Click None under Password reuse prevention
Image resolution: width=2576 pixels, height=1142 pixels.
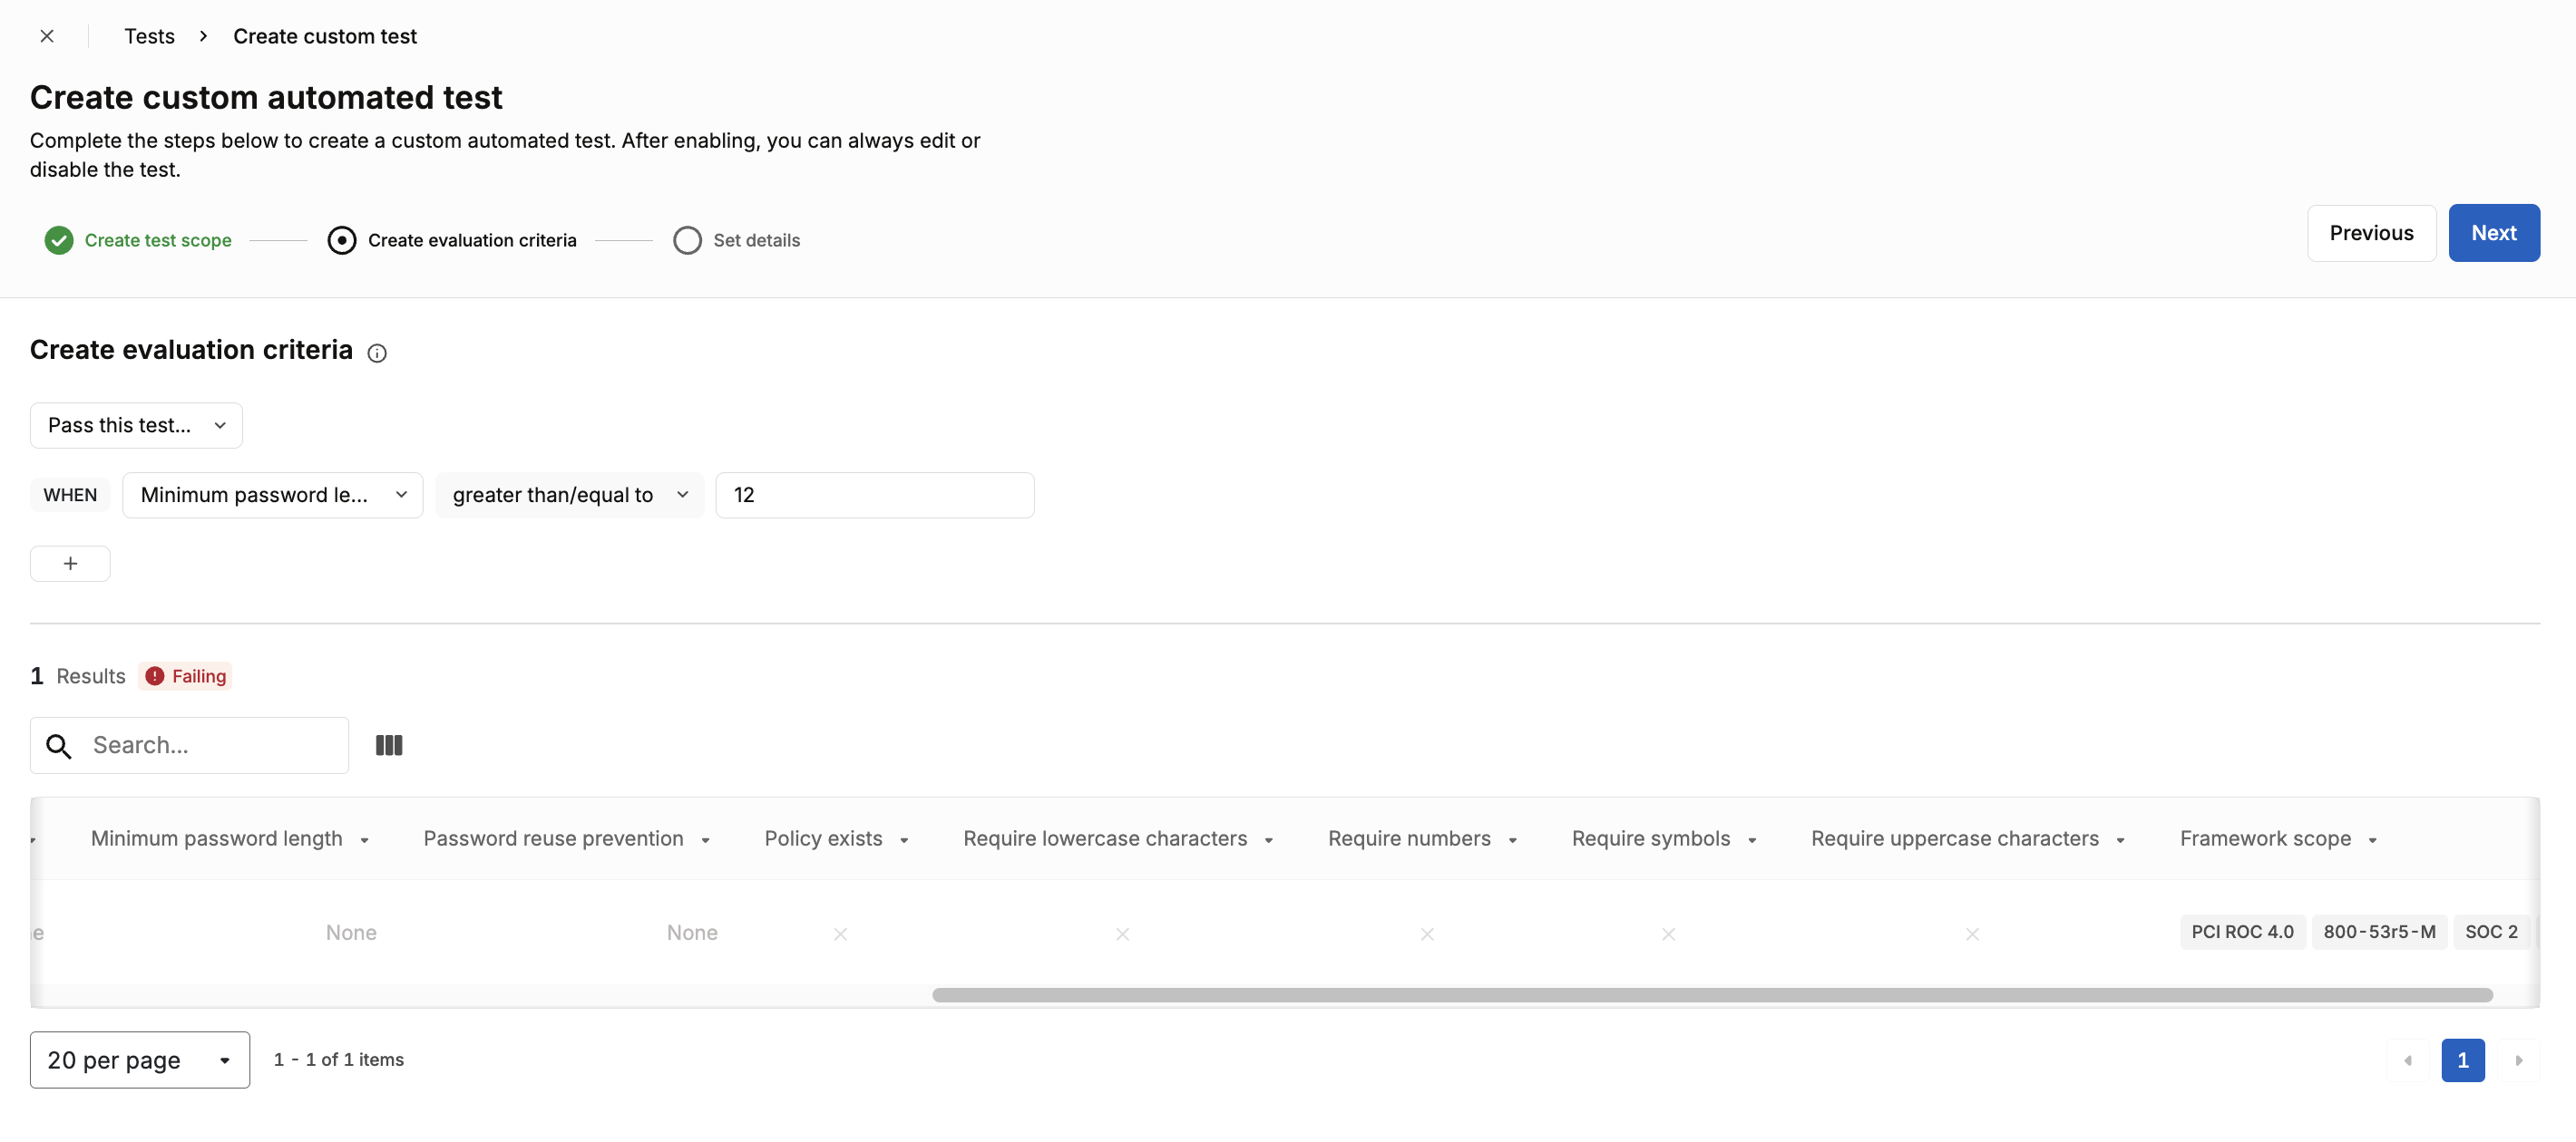point(692,934)
